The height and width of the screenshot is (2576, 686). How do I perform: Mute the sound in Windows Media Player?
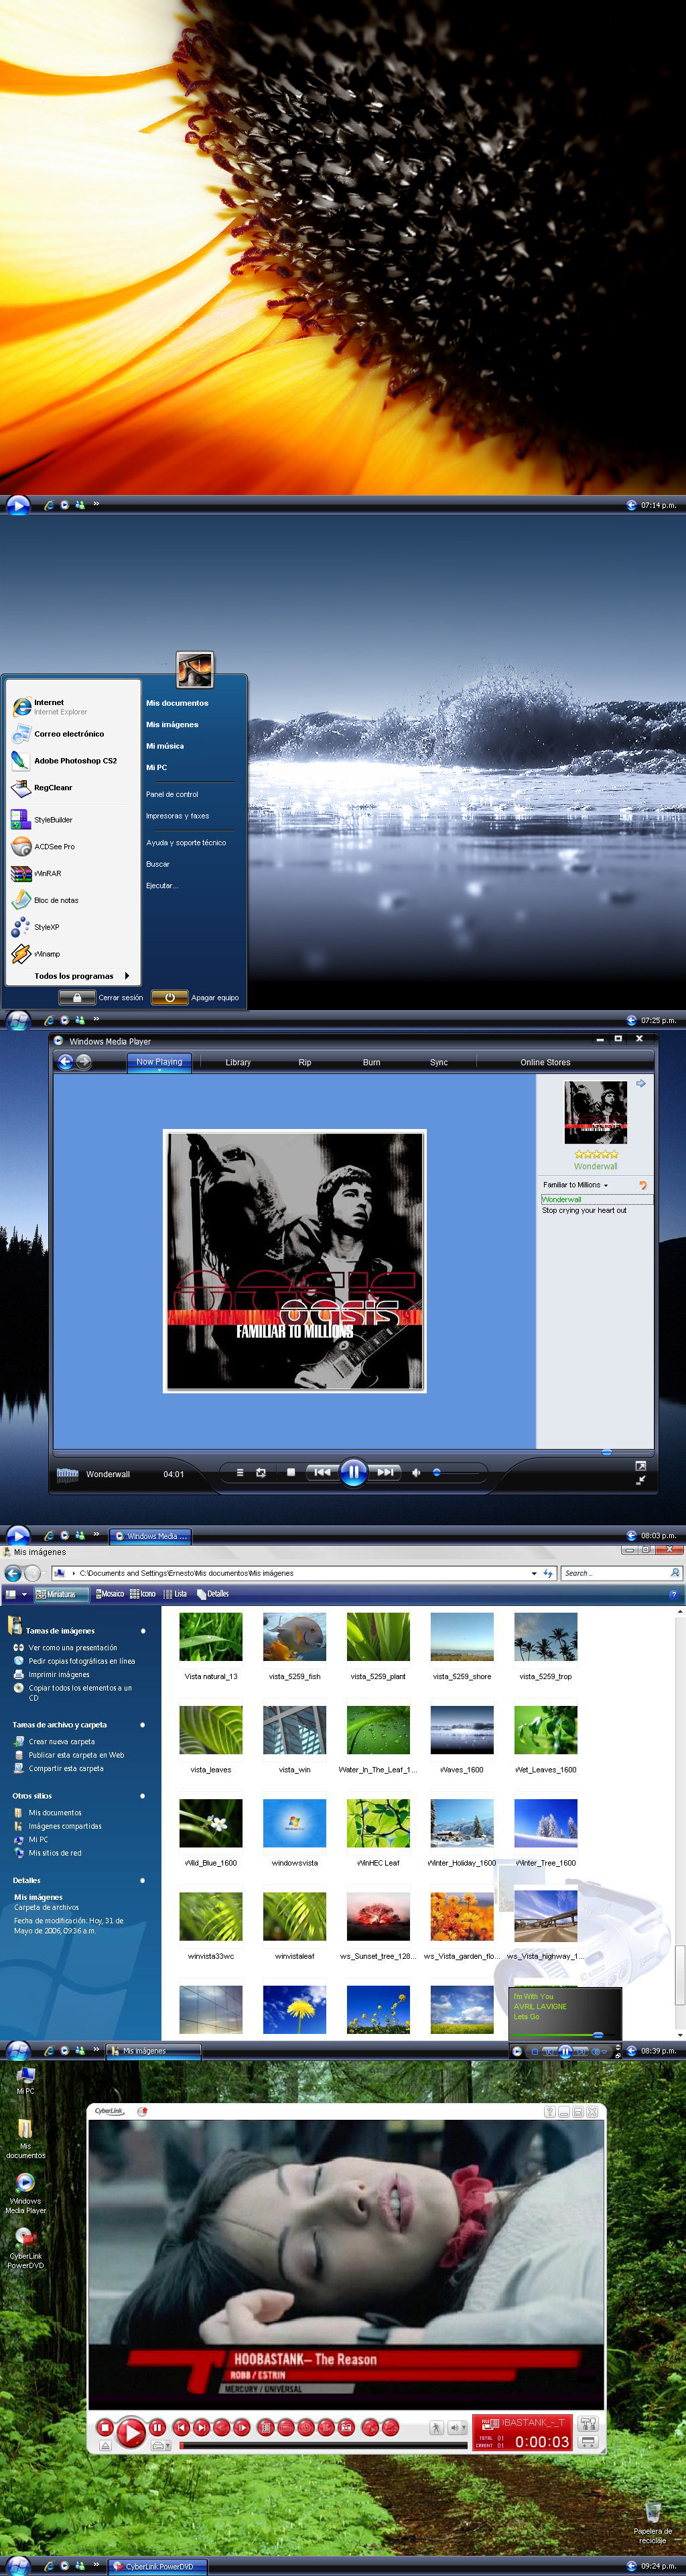tap(415, 1472)
